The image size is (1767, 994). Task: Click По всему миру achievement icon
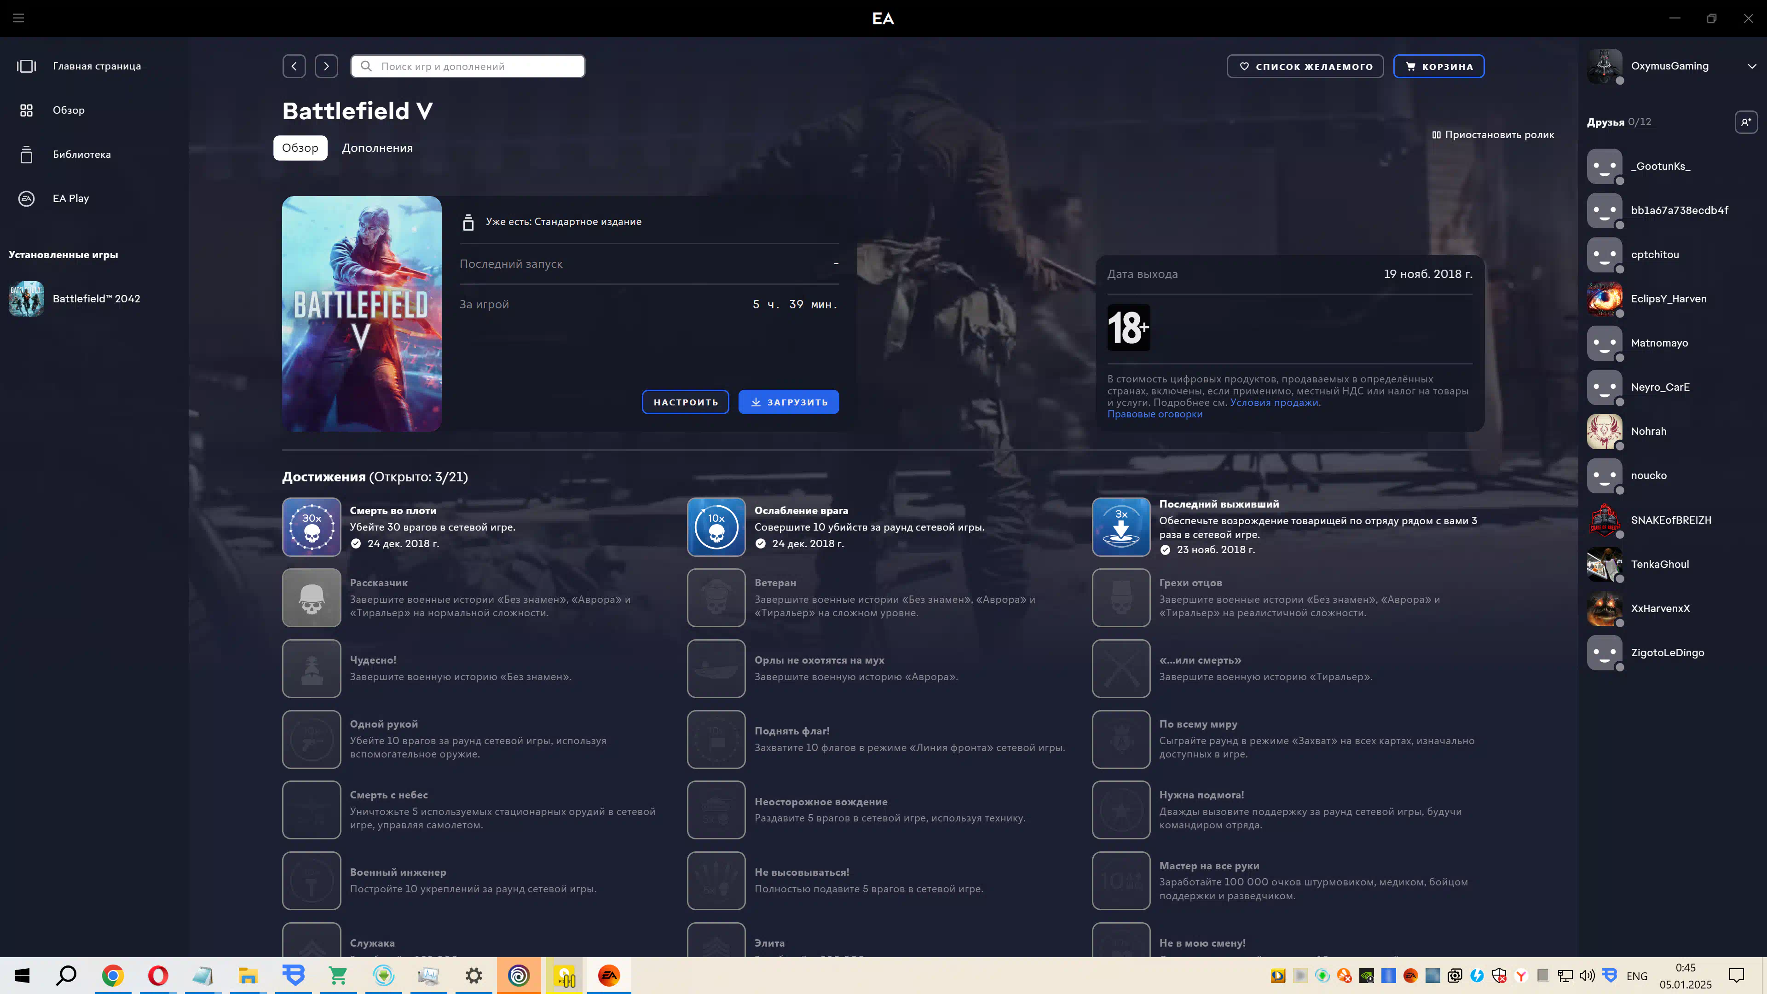pos(1121,740)
